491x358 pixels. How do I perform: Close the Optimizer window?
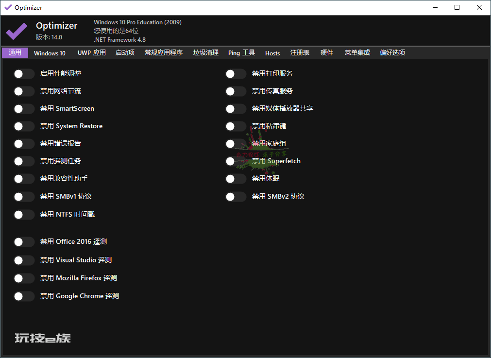click(479, 7)
